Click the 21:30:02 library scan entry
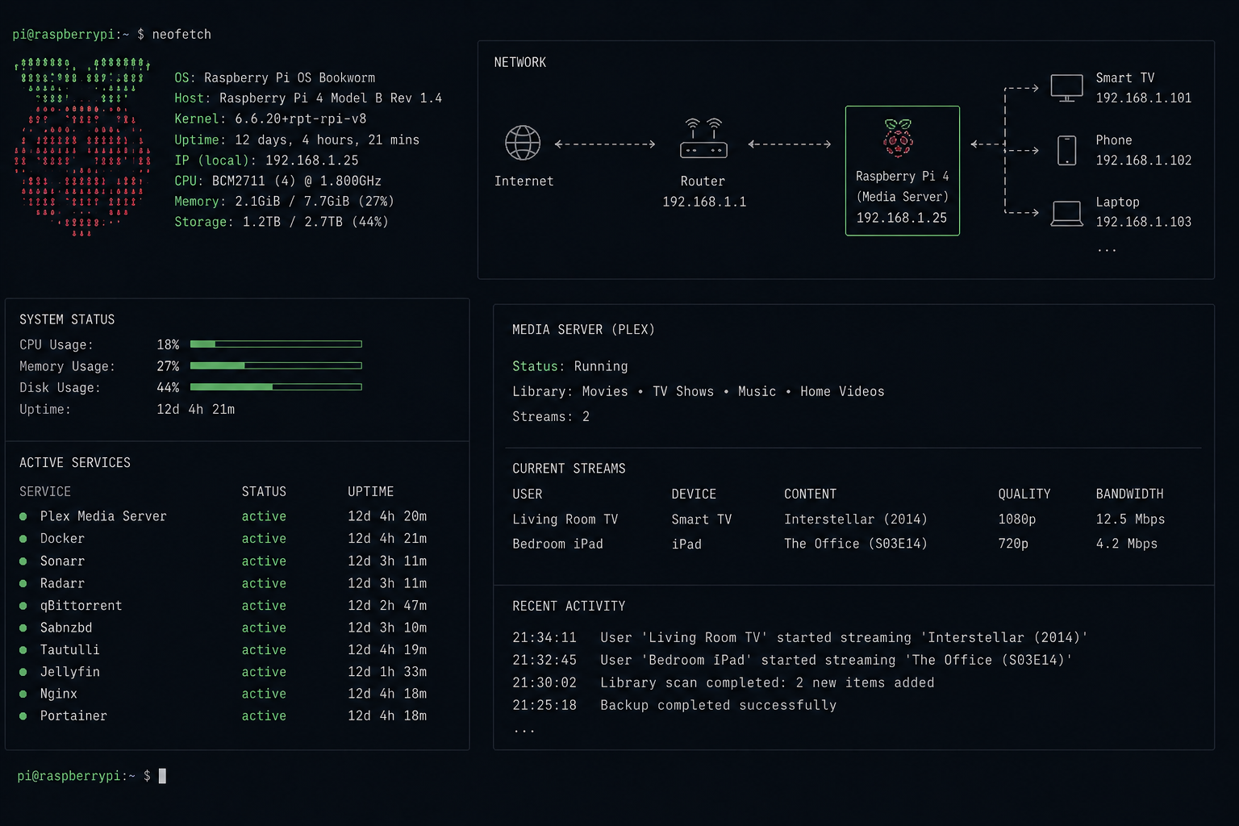This screenshot has height=826, width=1239. (723, 683)
